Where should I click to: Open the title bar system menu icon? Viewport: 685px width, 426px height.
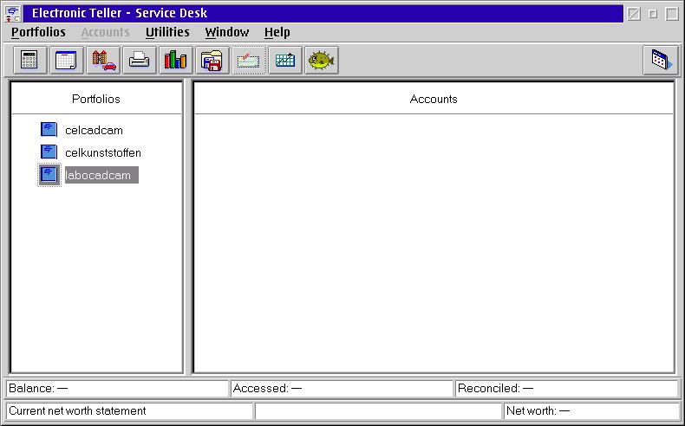[13, 14]
